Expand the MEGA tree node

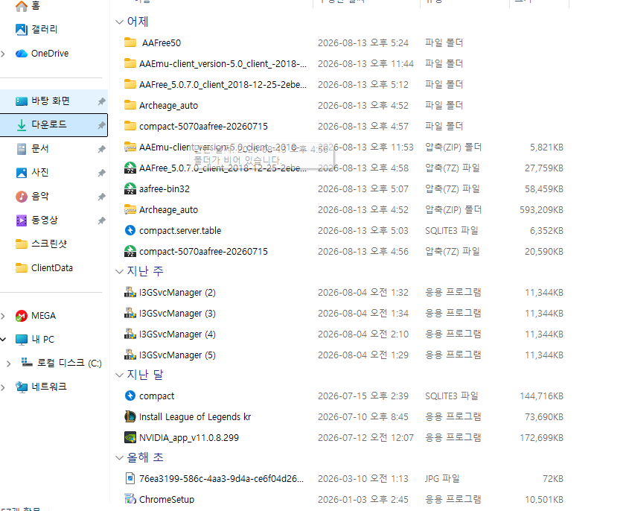[3, 316]
